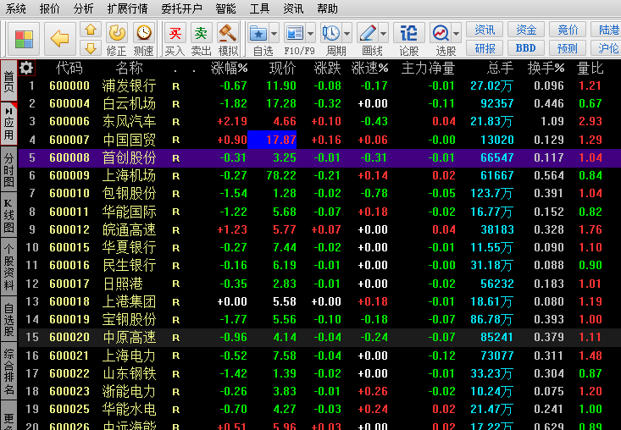This screenshot has height=430, width=621.
Task: Switch to the 个股资料 side tab
Action: (8, 267)
